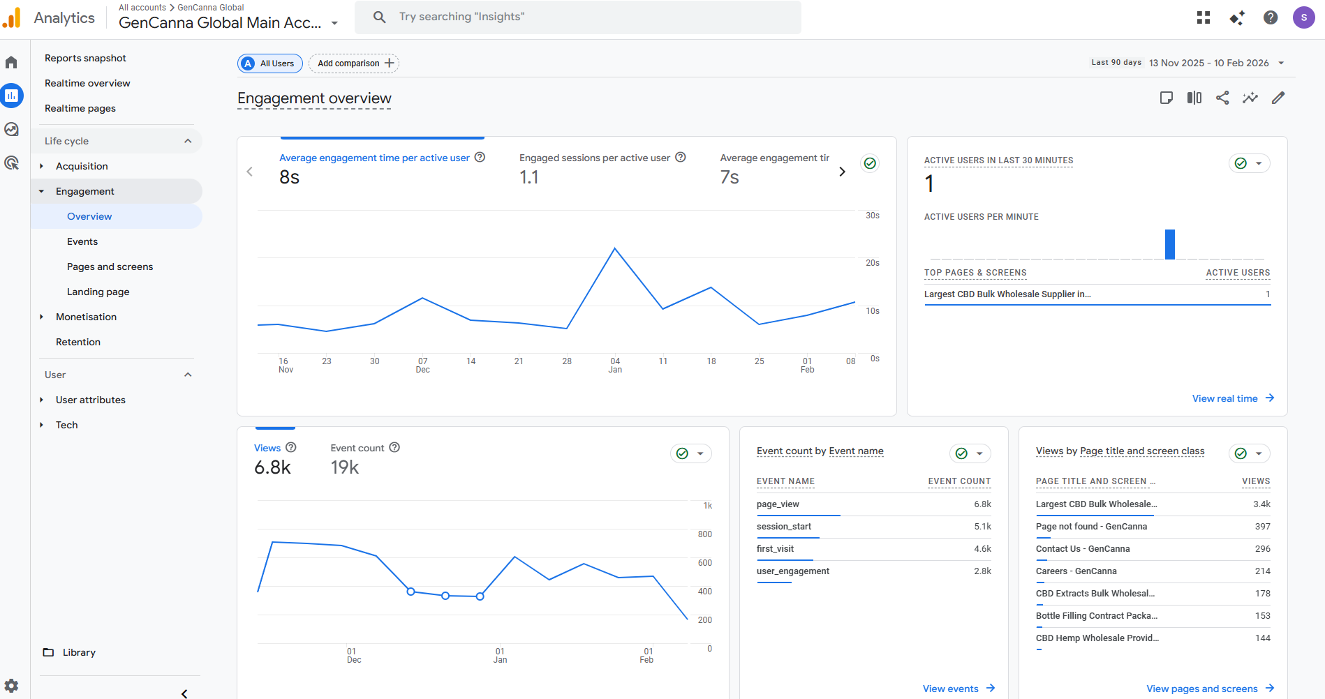Select the Views metric tab

(267, 448)
